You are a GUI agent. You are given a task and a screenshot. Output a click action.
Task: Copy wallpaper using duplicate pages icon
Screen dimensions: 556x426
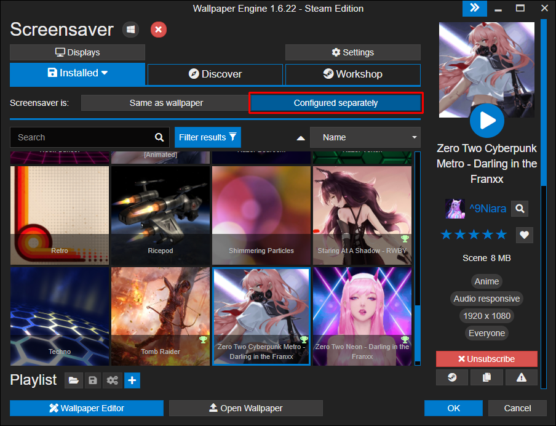pyautogui.click(x=486, y=377)
